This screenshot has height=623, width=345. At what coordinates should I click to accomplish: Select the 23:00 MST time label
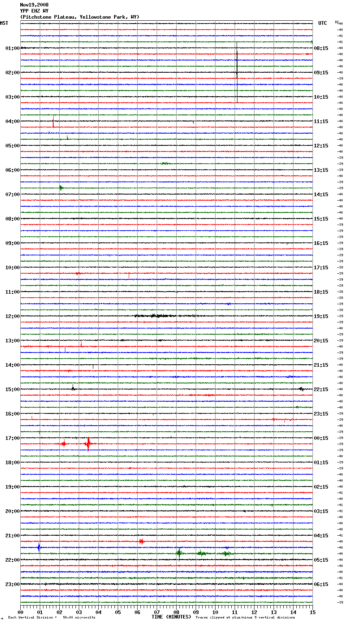13,584
